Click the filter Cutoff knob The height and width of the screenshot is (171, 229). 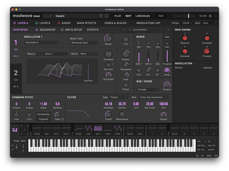(x=109, y=114)
